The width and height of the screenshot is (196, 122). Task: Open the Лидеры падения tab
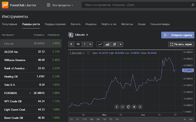click(x=55, y=24)
